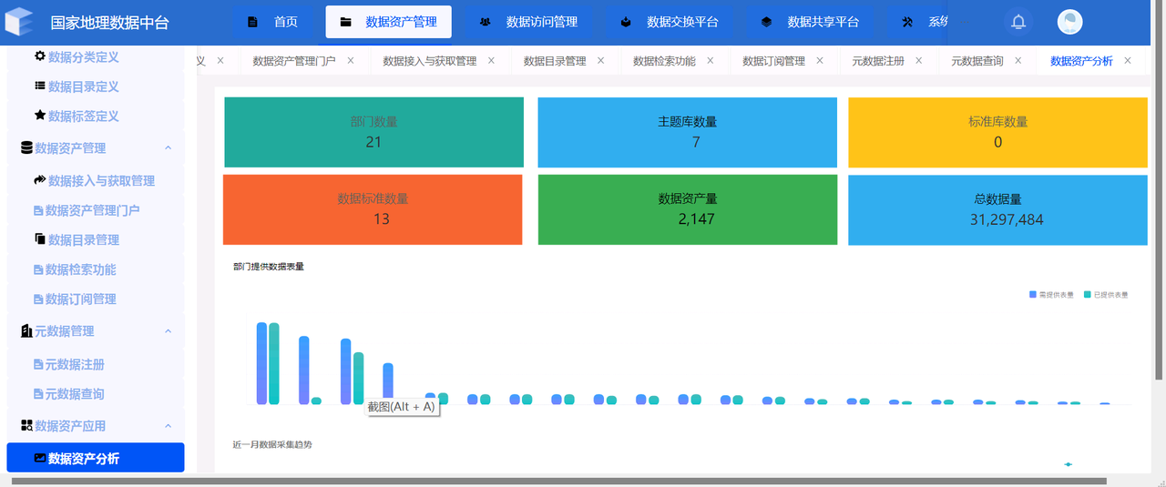Click list icon beside 数据目录定义
The height and width of the screenshot is (487, 1166).
(39, 86)
